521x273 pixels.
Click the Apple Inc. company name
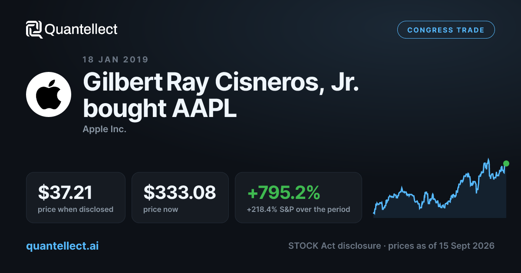point(104,129)
